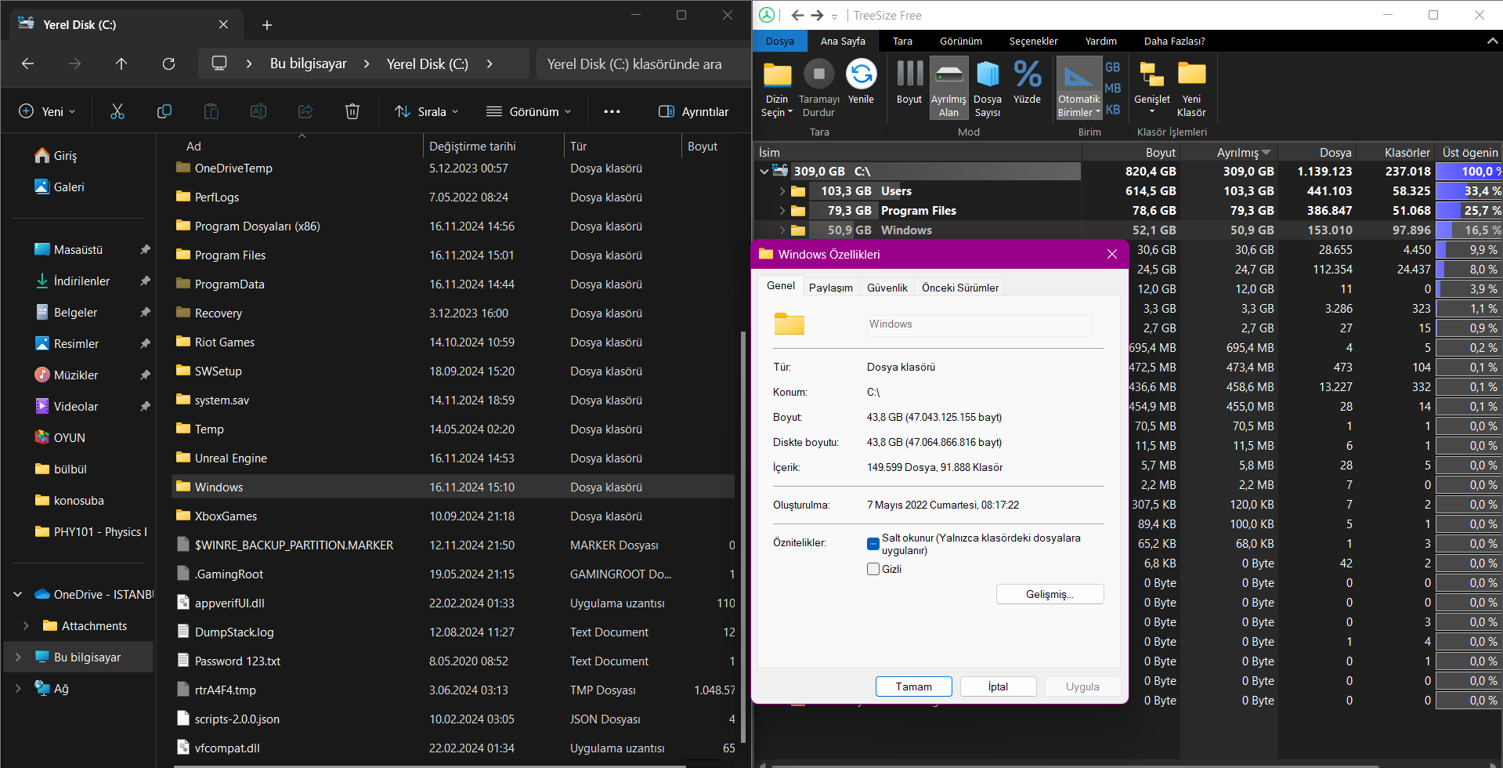Click Bu bilgisayar in the address bar
This screenshot has width=1503, height=768.
click(308, 63)
